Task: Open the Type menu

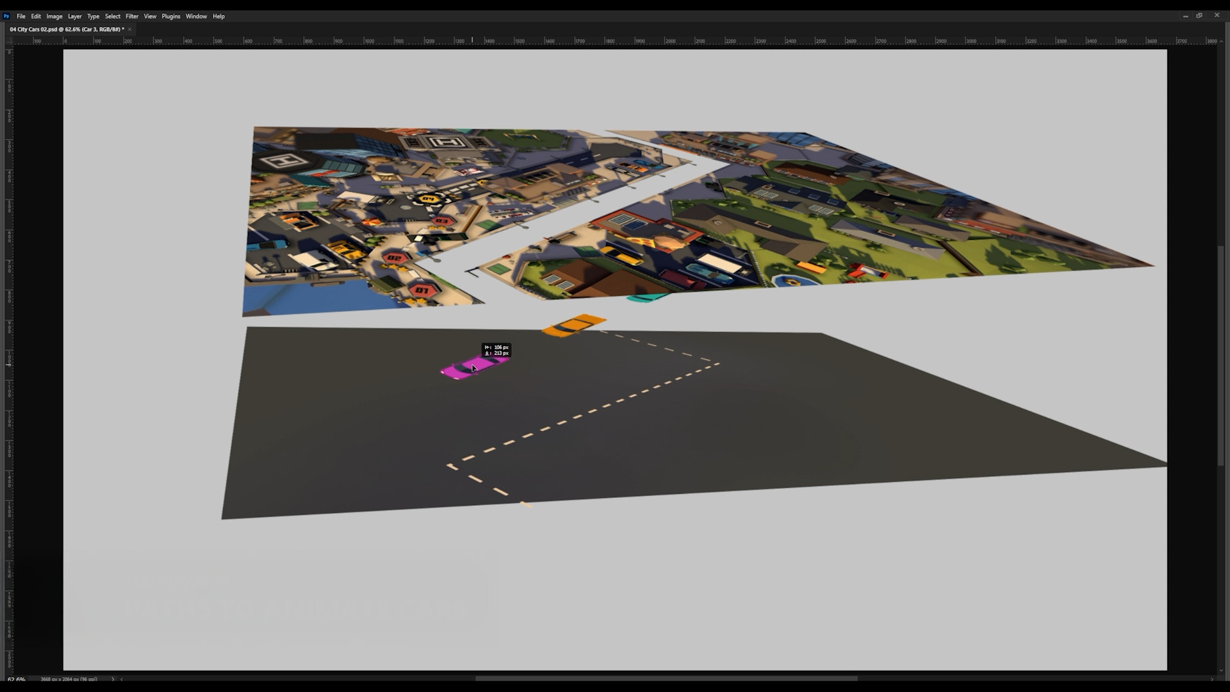Action: 94,16
